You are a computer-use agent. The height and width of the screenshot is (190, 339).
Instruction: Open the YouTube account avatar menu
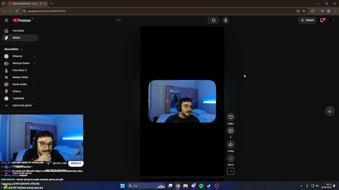[x=332, y=20]
